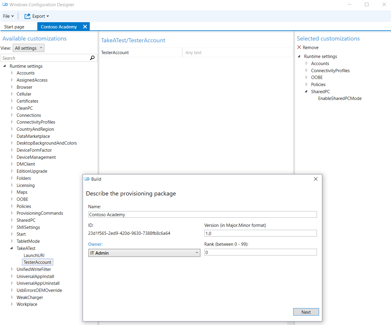Select TabletMode tree item

pyautogui.click(x=28, y=241)
